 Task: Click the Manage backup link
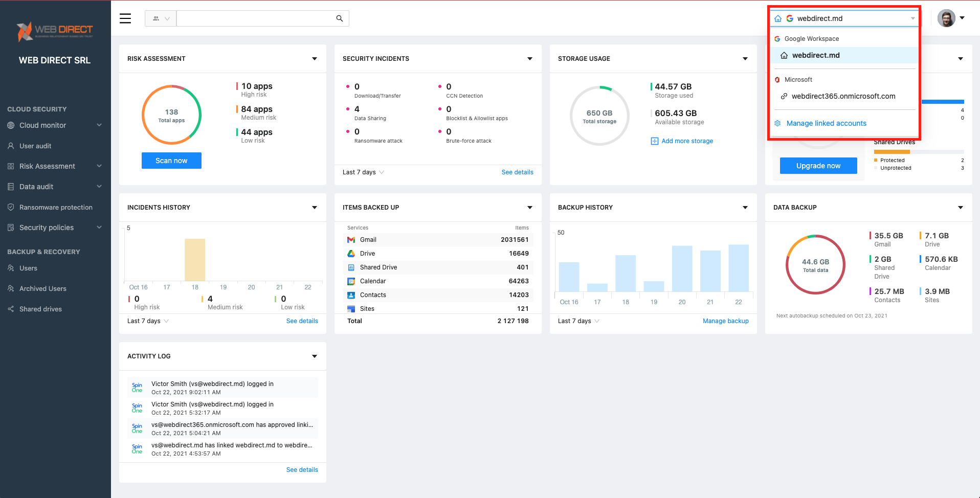tap(725, 321)
